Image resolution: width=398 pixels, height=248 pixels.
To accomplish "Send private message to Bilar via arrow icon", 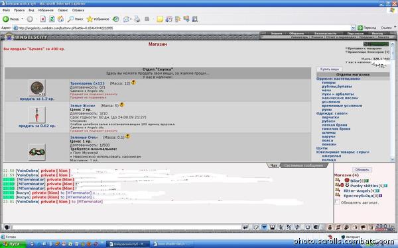I will pyautogui.click(x=338, y=180).
